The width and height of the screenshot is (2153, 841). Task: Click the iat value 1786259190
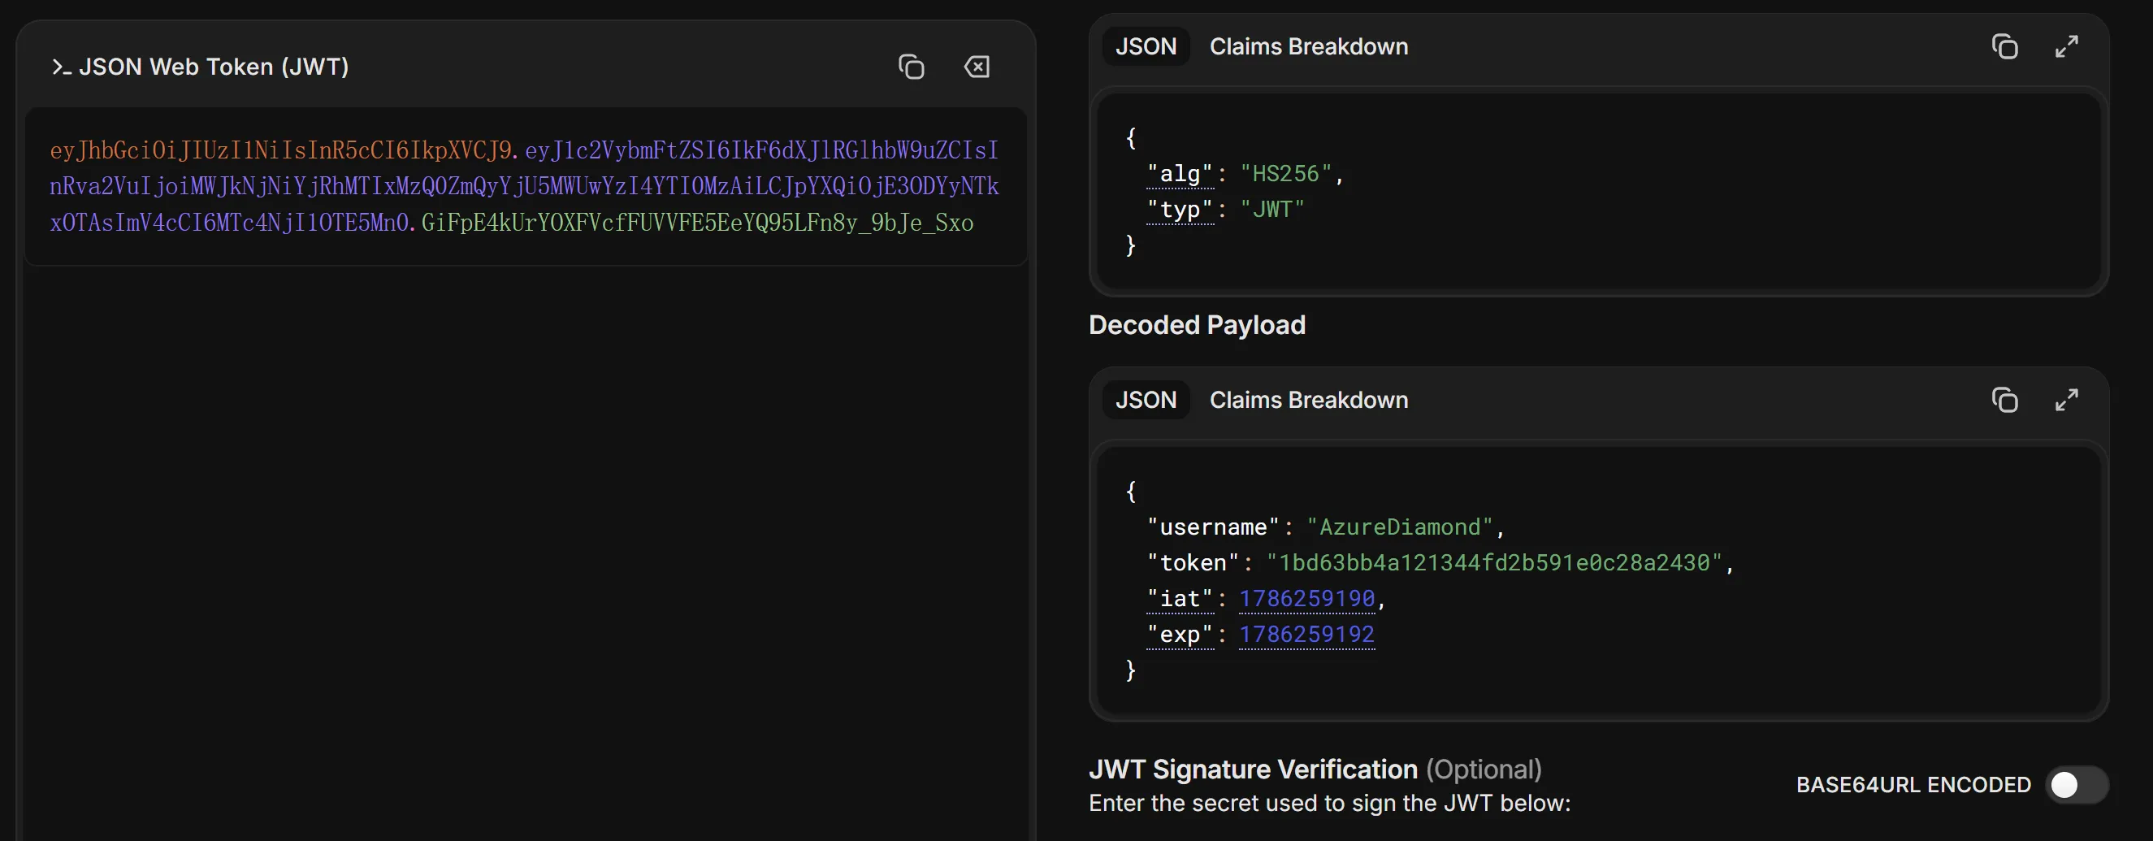(x=1307, y=599)
